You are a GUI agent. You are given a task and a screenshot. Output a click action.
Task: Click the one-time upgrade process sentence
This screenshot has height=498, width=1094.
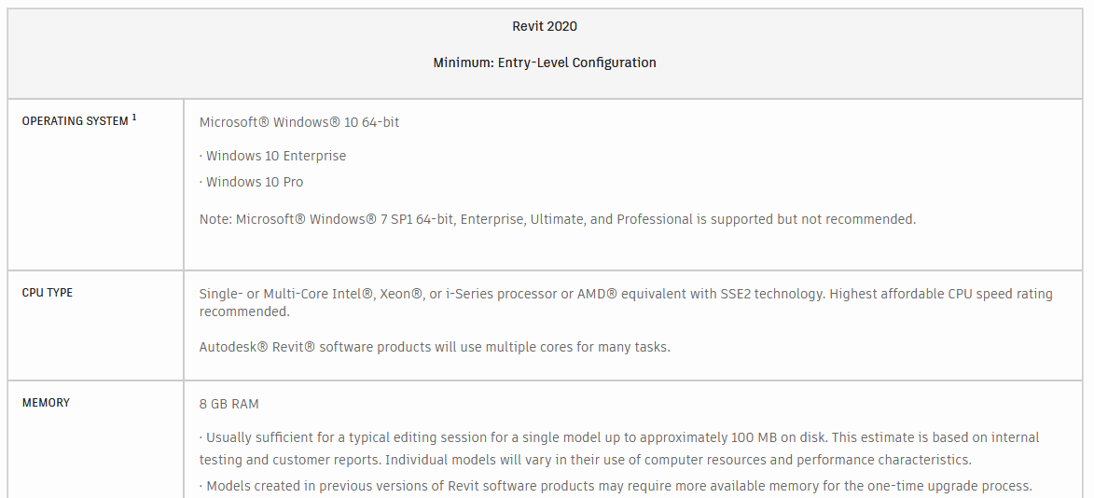pos(616,486)
